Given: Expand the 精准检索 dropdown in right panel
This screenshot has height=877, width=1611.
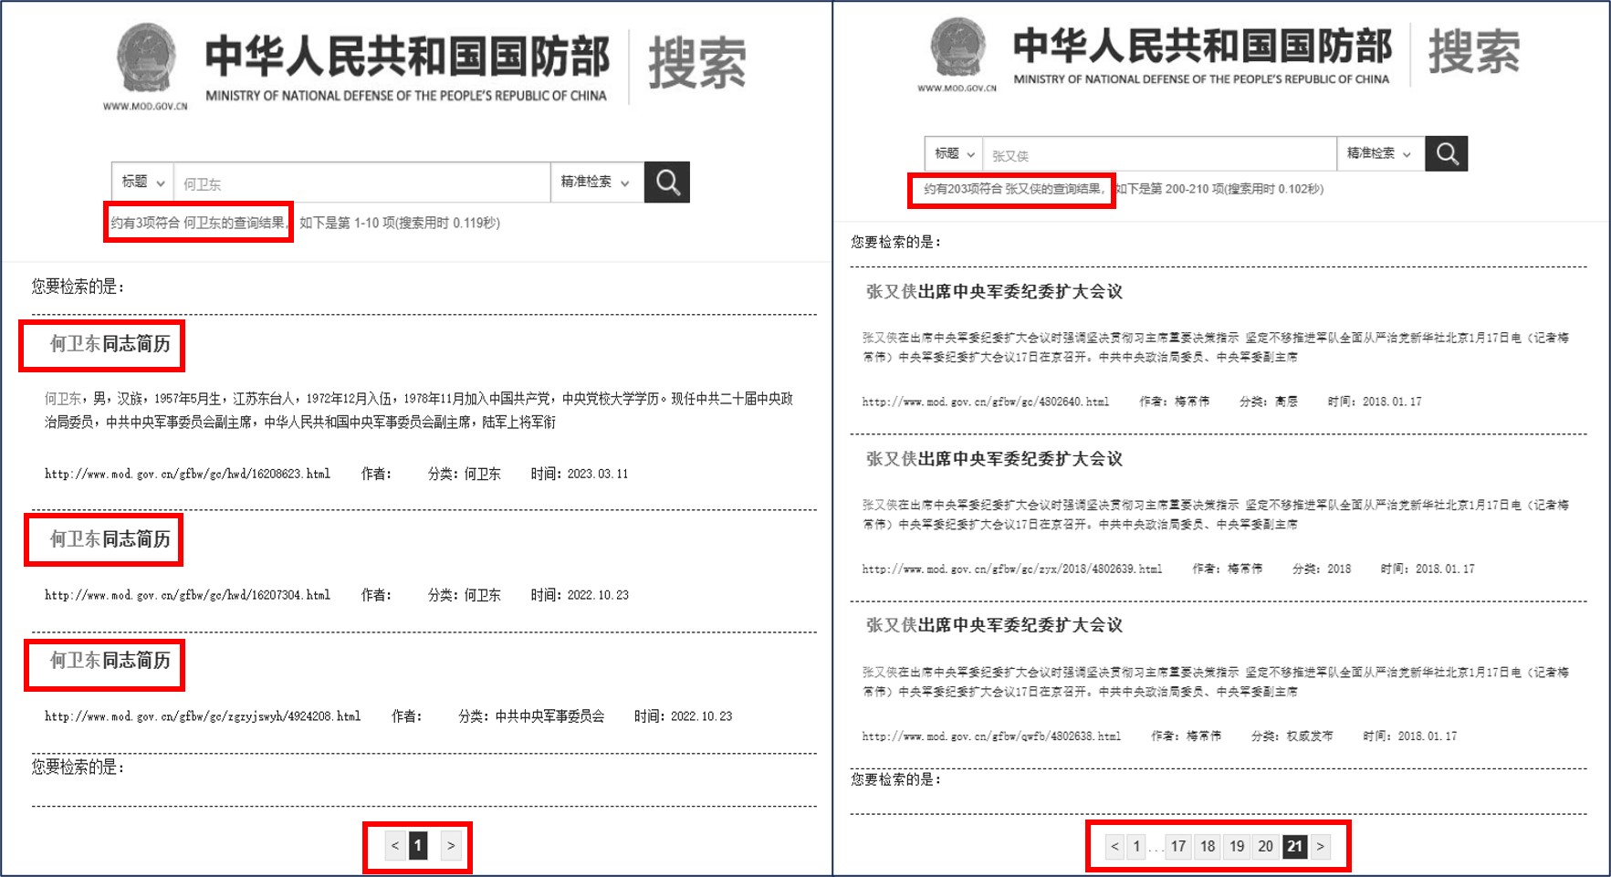Looking at the screenshot, I should (1378, 154).
